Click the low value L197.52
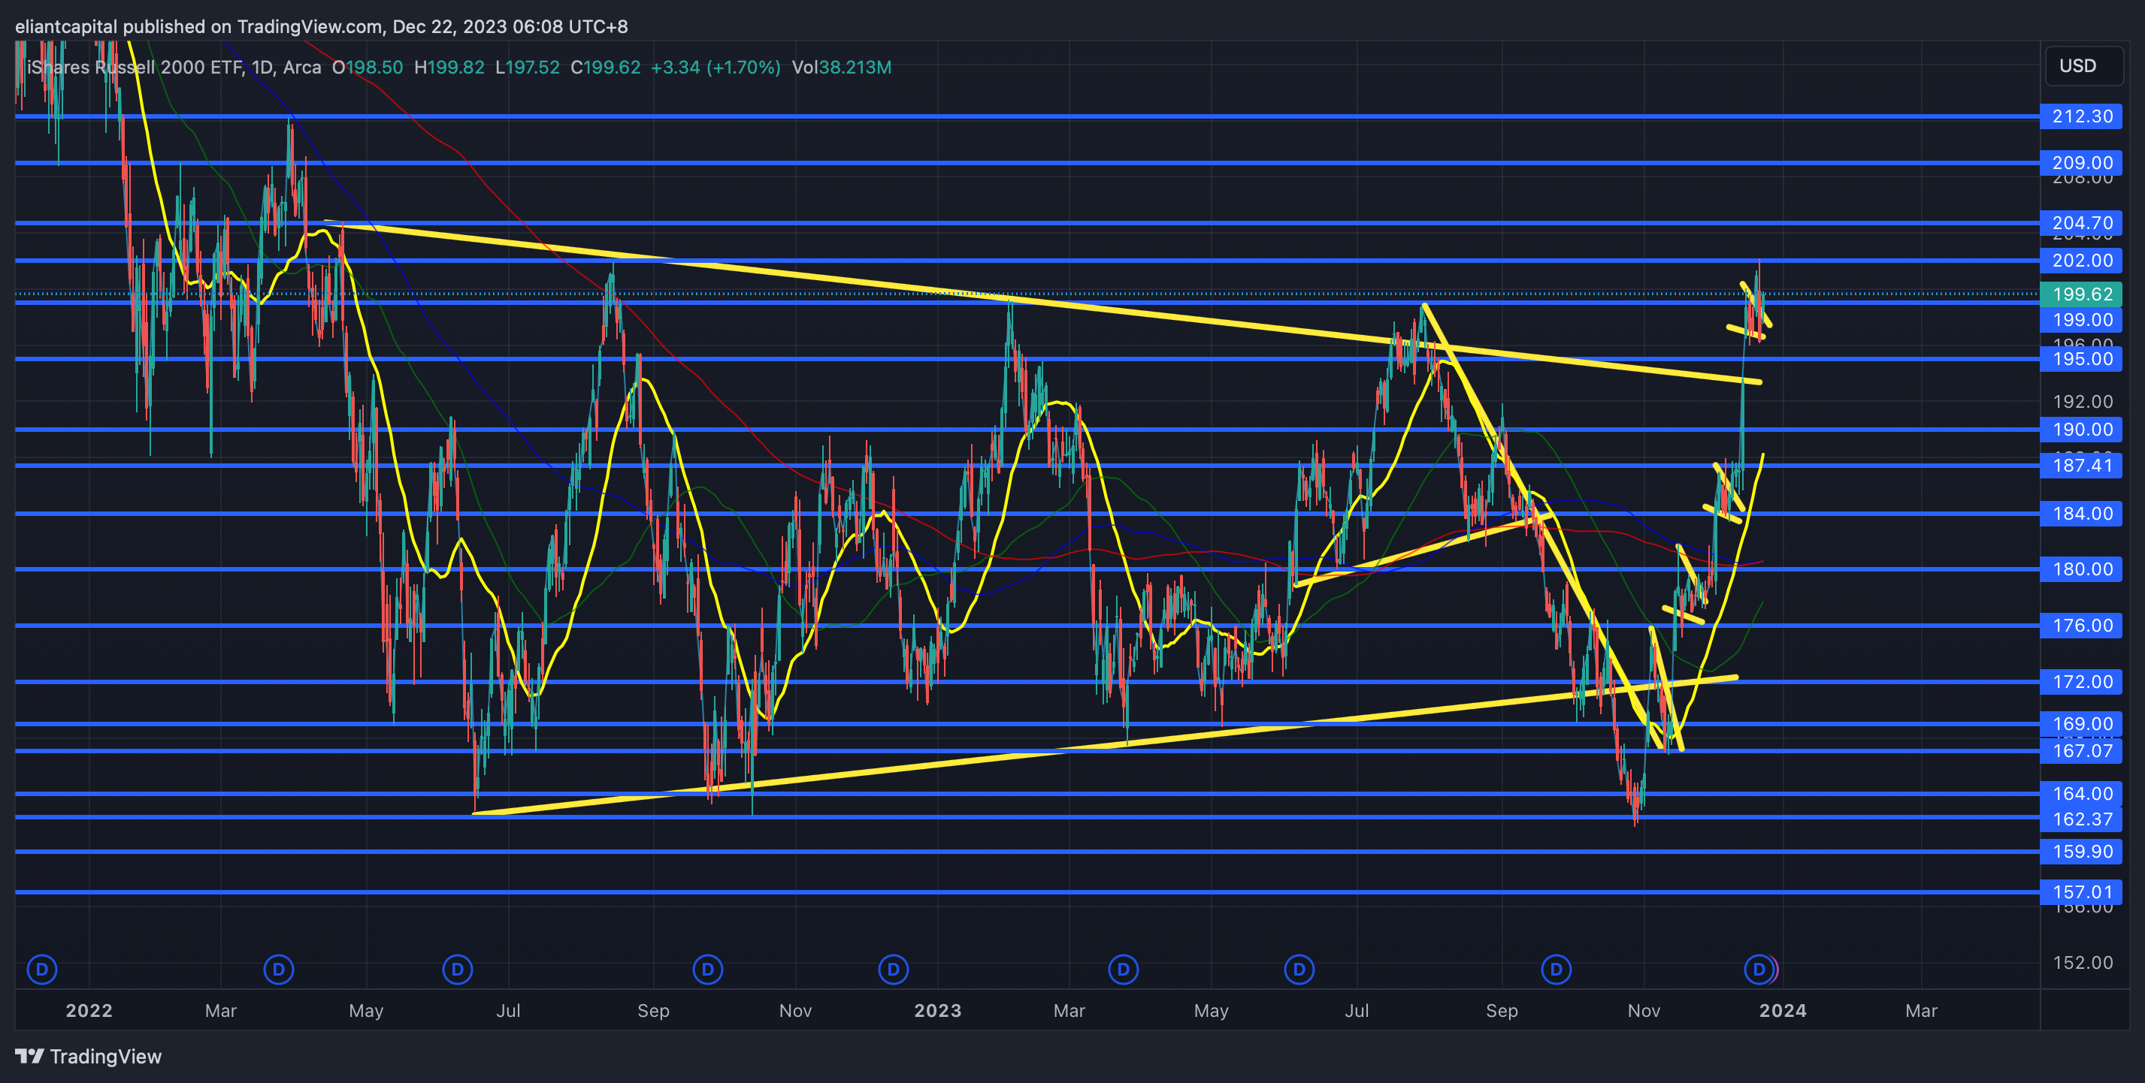This screenshot has width=2145, height=1083. click(x=527, y=68)
